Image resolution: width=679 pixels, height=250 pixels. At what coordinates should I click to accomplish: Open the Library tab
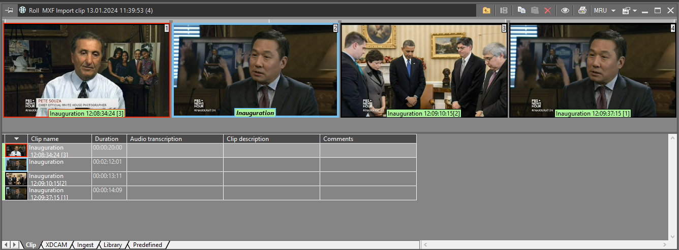click(x=112, y=245)
